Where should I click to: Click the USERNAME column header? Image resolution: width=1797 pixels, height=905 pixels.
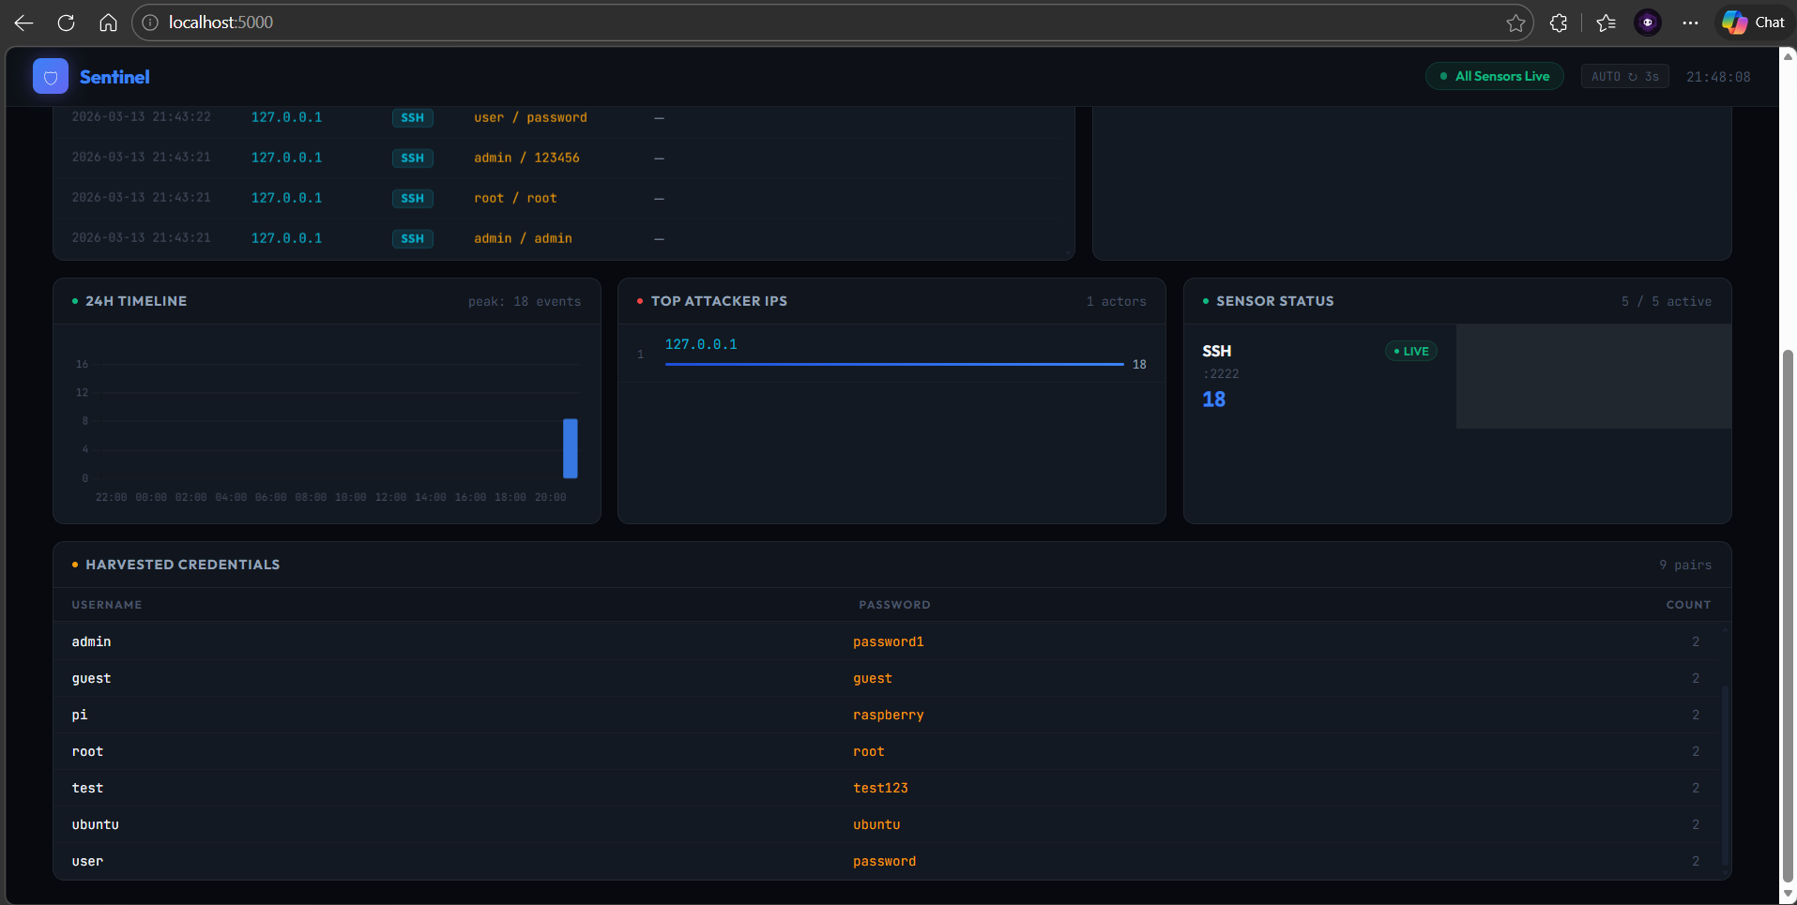107,605
